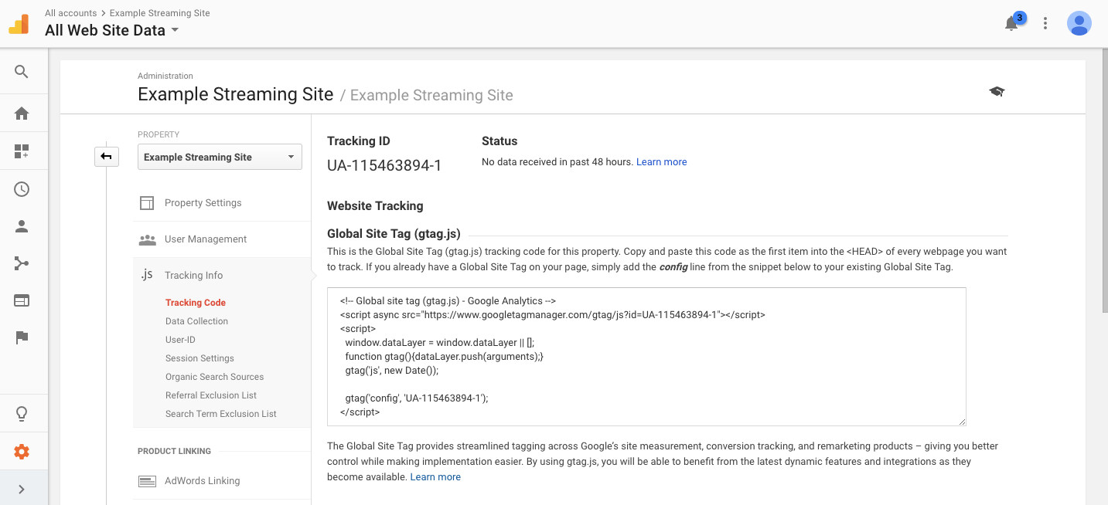Click Example Streaming Site breadcrumb
The height and width of the screenshot is (505, 1108).
click(x=160, y=13)
